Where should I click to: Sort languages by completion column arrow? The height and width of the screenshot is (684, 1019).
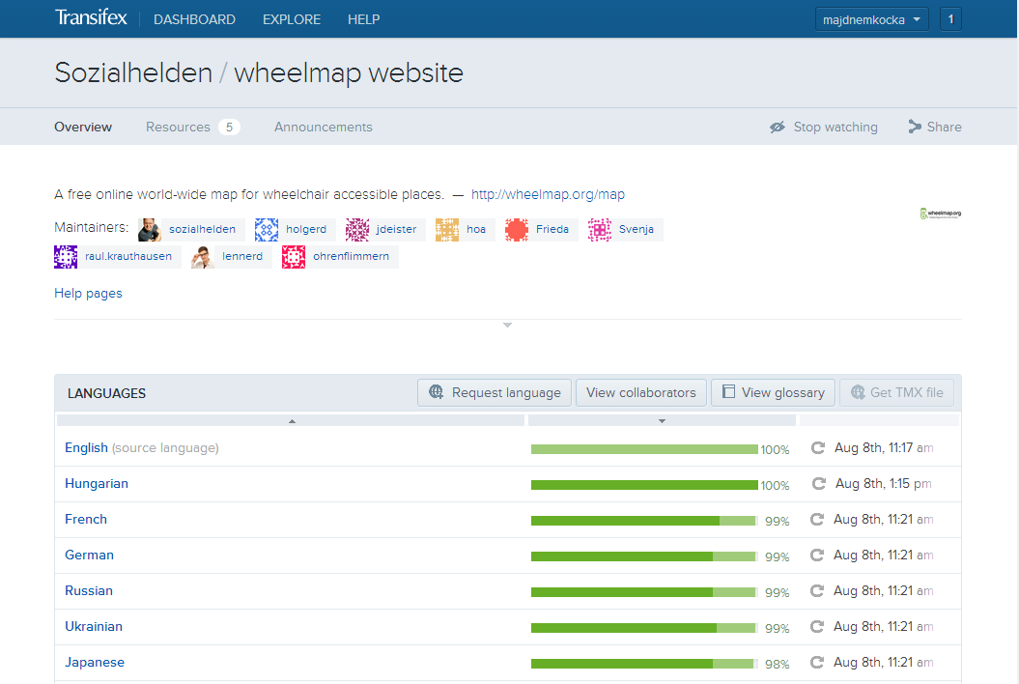[662, 421]
